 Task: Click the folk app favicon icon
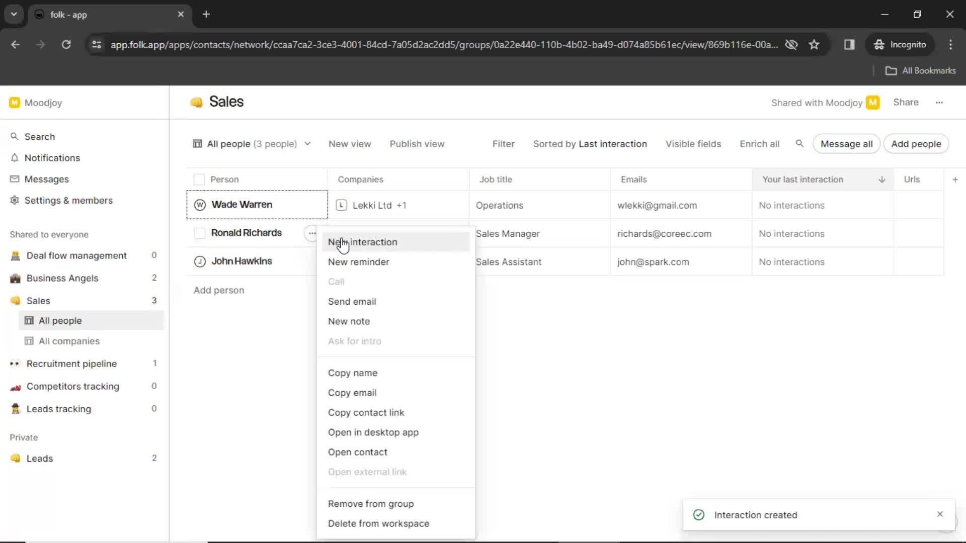tap(41, 13)
